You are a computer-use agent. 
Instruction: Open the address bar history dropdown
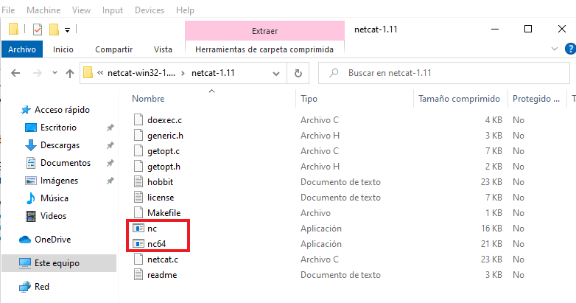tap(276, 74)
